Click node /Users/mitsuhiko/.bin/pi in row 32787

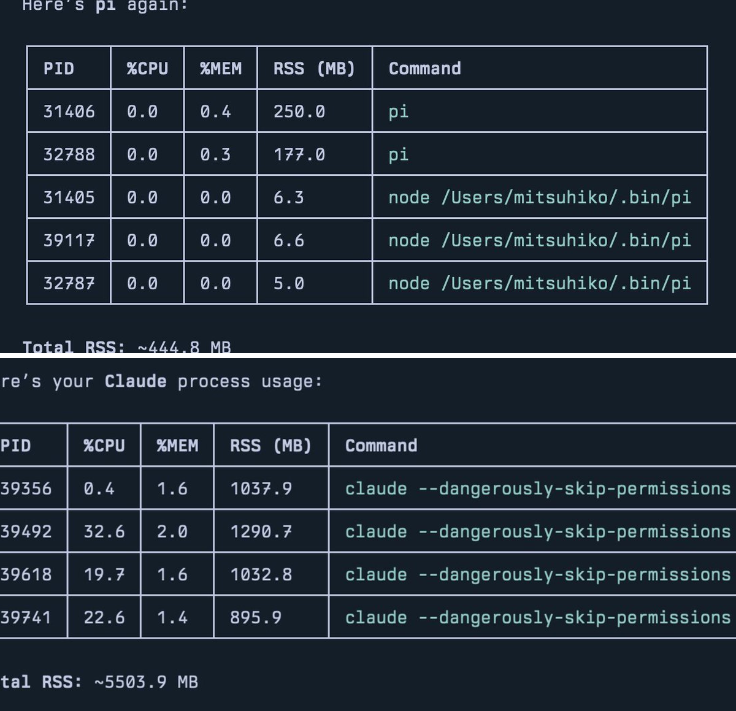coord(540,283)
